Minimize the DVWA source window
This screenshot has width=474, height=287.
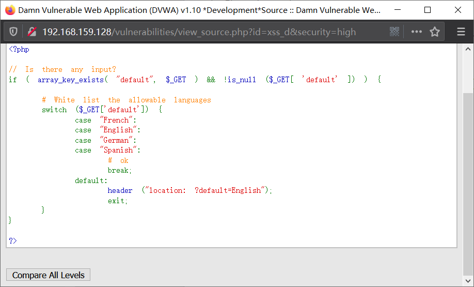tap(398, 10)
